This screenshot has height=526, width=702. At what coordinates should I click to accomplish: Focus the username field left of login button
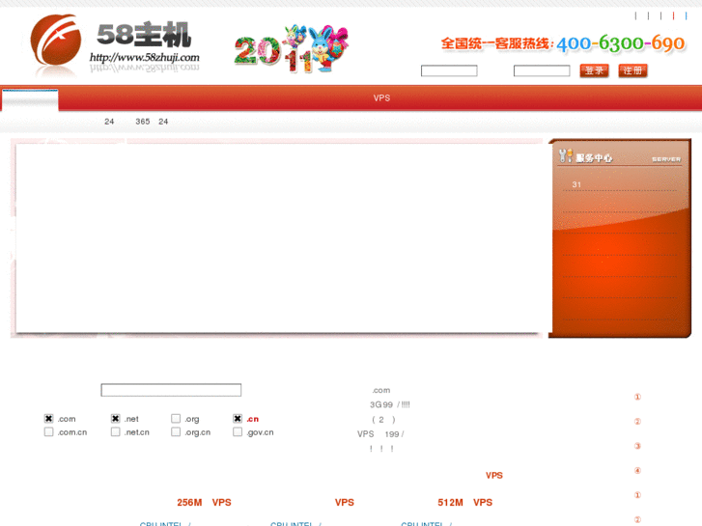click(449, 70)
